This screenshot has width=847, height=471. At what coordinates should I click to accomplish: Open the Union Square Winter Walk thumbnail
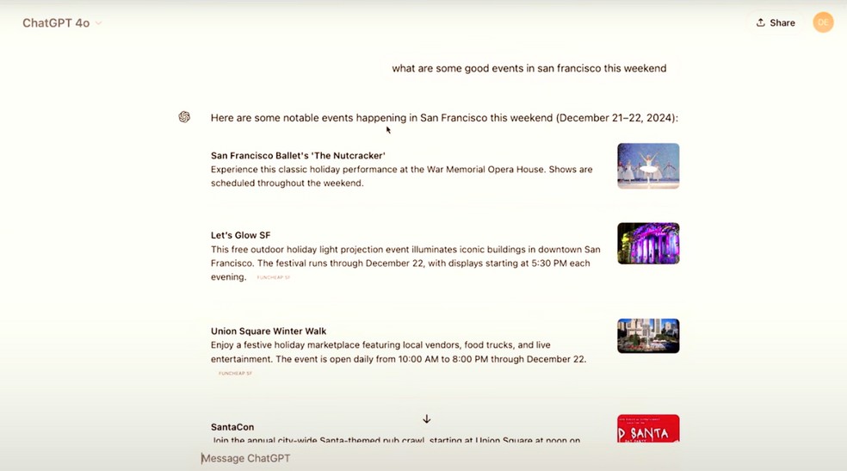pyautogui.click(x=648, y=336)
